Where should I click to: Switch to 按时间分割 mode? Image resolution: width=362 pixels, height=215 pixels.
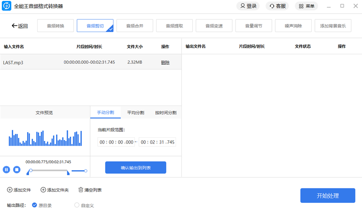click(x=166, y=112)
